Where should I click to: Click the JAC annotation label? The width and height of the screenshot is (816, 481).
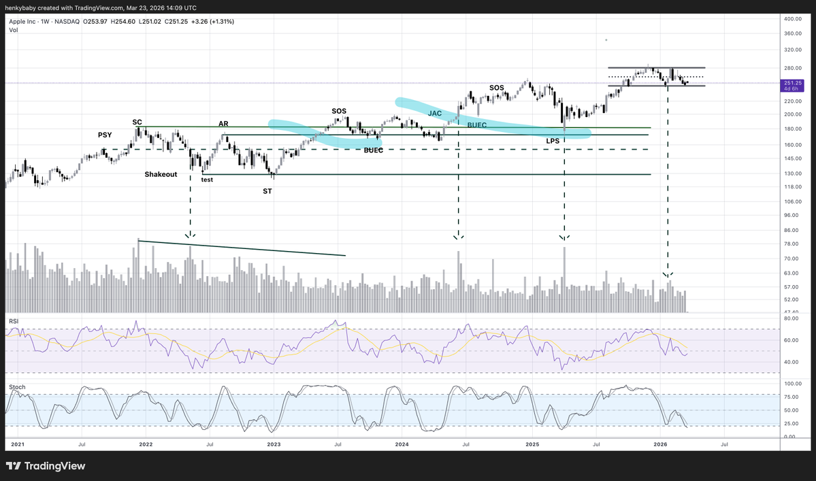[x=434, y=114]
